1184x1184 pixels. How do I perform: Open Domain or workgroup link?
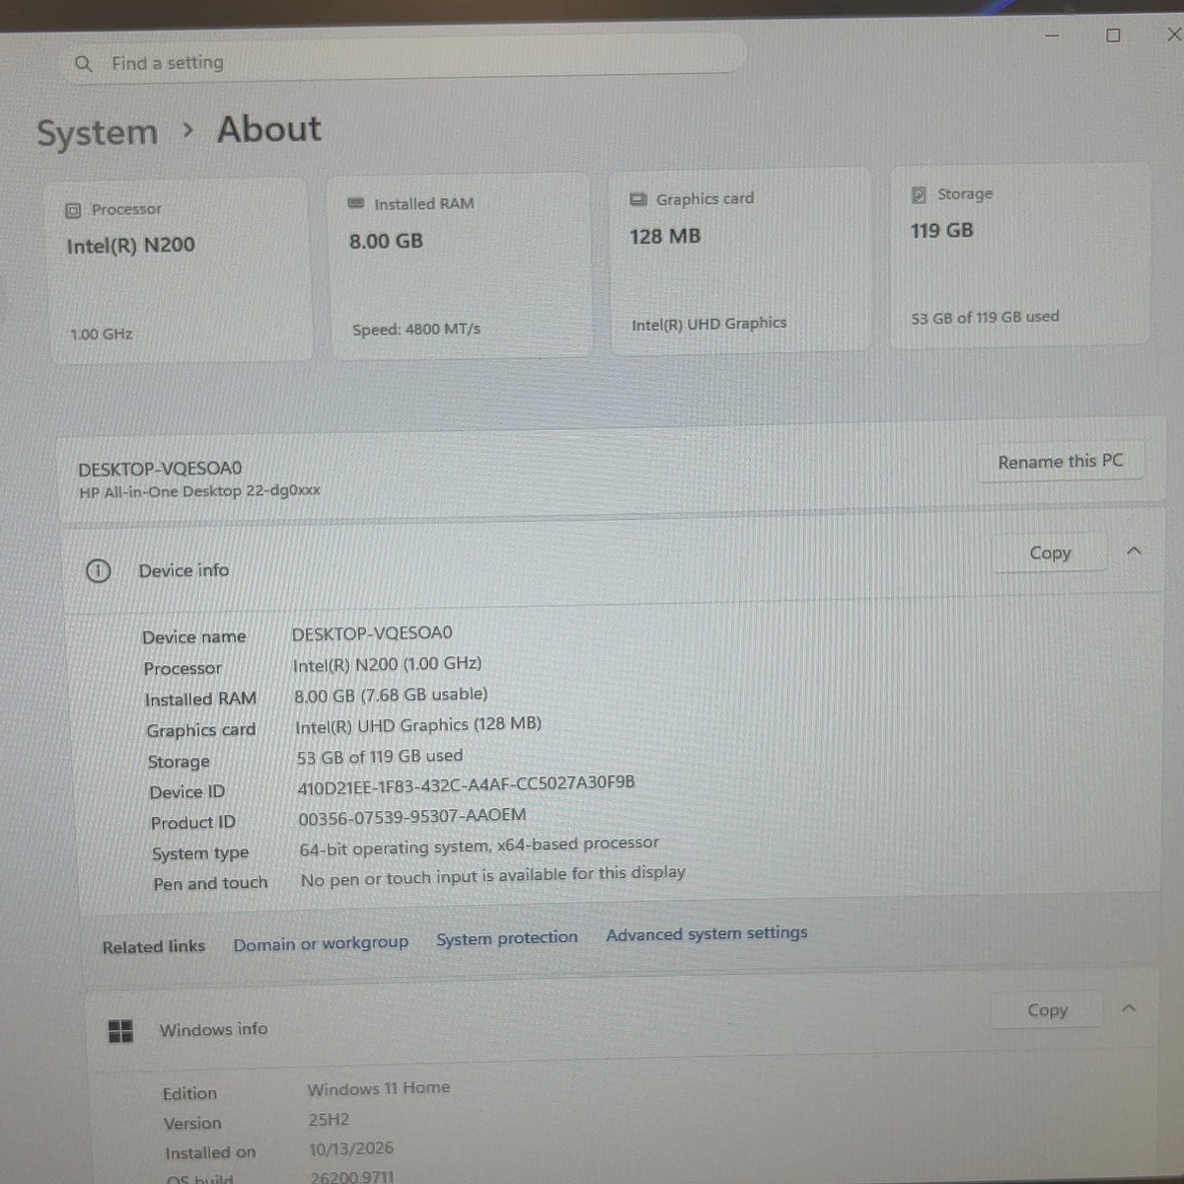point(321,943)
